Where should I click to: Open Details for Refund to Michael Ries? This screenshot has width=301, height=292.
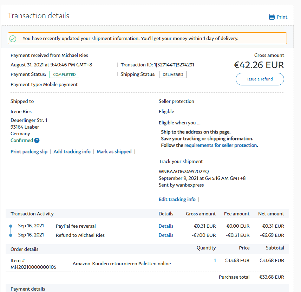tap(166, 235)
